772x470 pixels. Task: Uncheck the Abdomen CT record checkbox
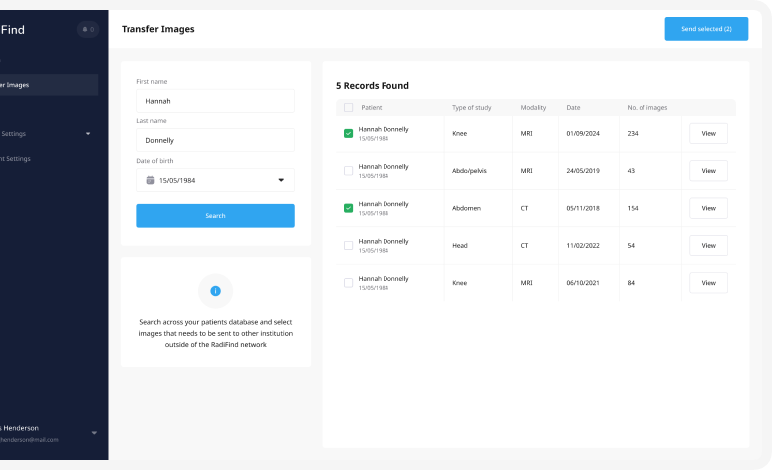(348, 208)
